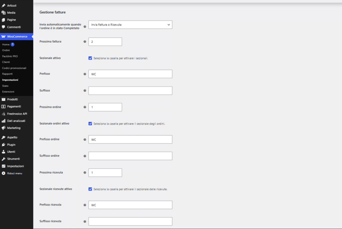The width and height of the screenshot is (342, 229).
Task: Click the Media icon in sidebar
Action: 3,13
